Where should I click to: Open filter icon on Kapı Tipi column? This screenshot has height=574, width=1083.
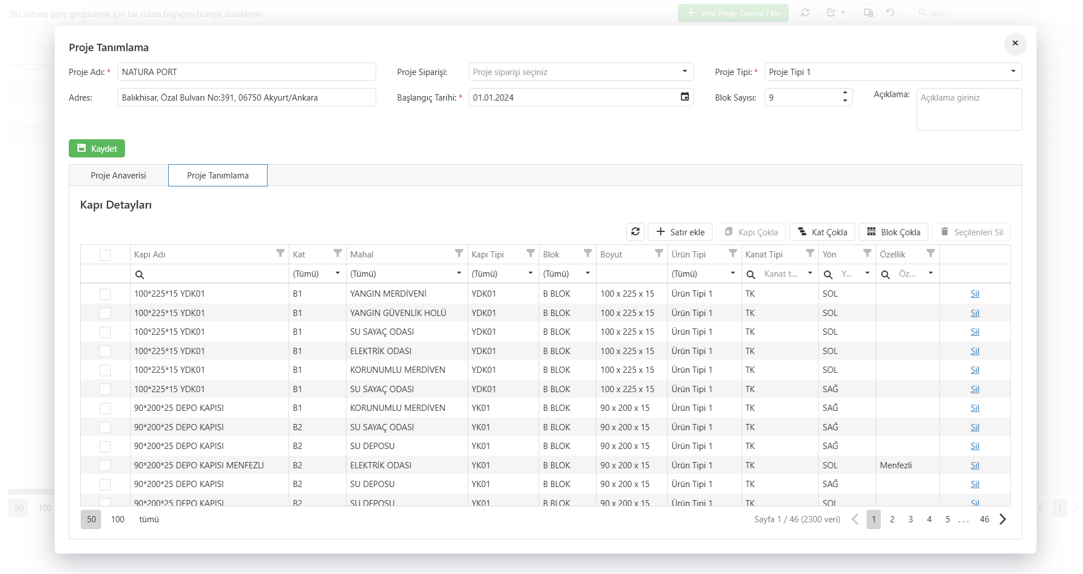531,253
